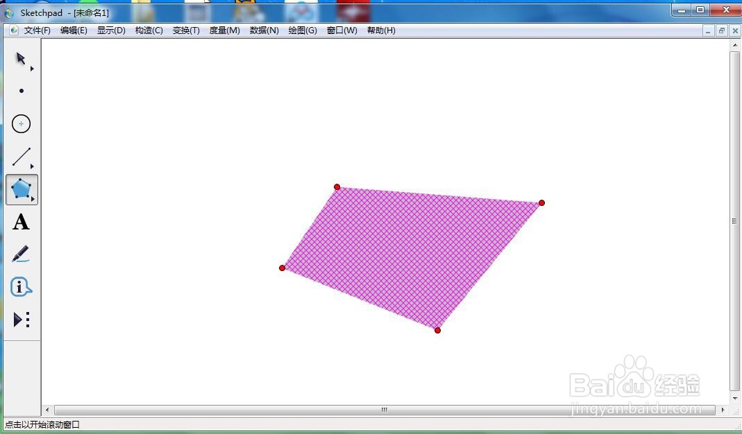Restore the inner document window
This screenshot has width=742, height=434.
pyautogui.click(x=722, y=31)
